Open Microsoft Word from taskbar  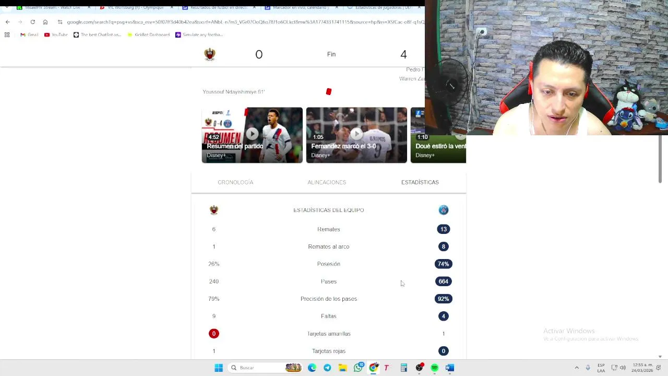point(450,368)
